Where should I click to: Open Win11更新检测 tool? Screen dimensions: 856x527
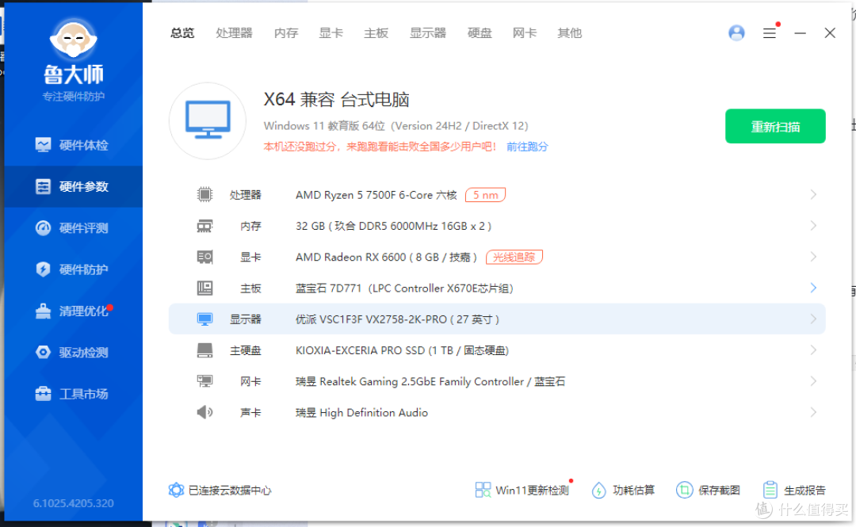click(523, 490)
